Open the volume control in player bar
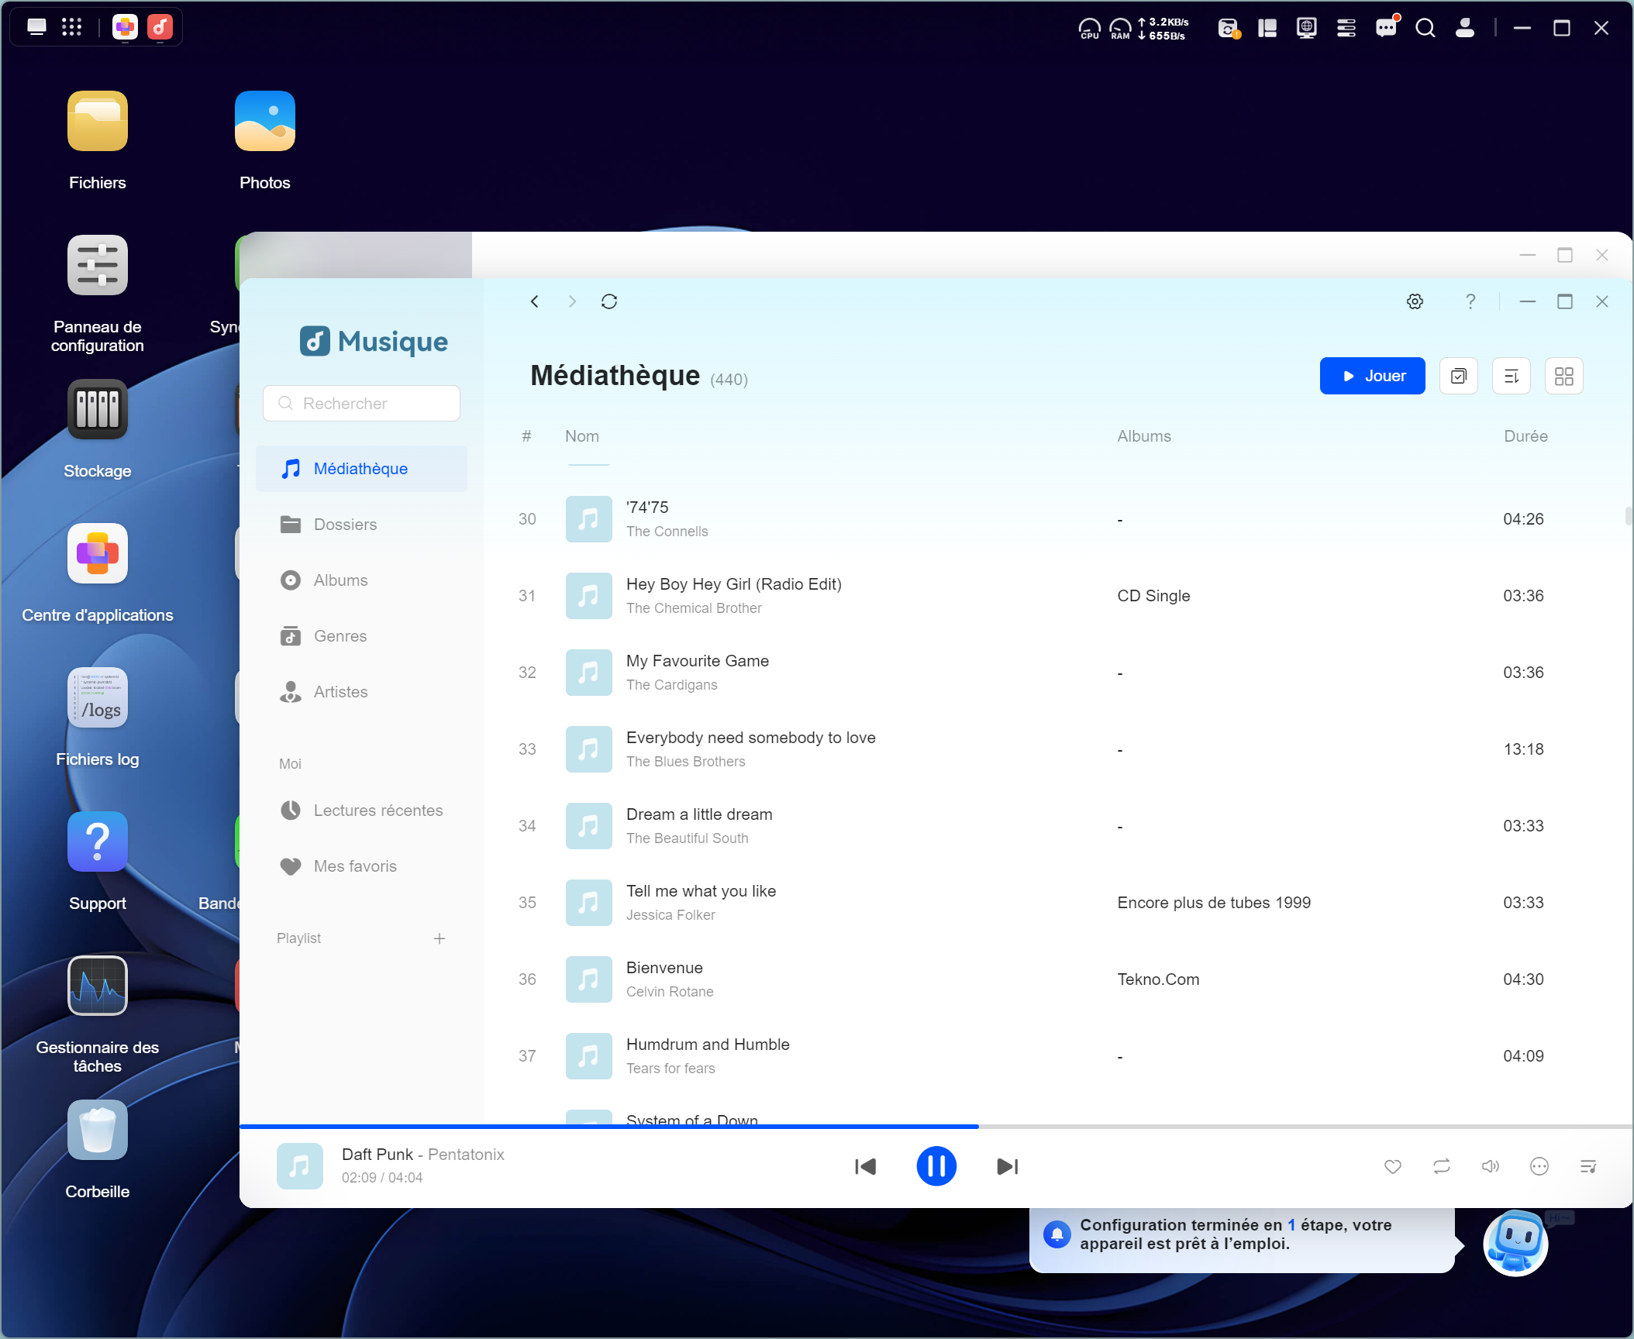 [x=1491, y=1166]
